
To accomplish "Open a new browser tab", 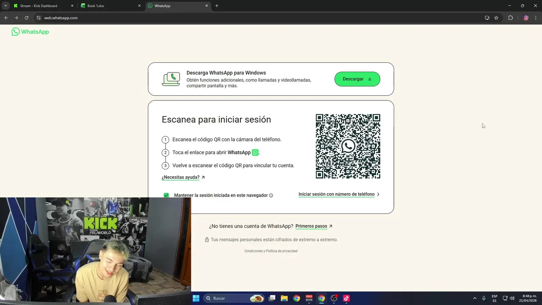I will click(217, 6).
